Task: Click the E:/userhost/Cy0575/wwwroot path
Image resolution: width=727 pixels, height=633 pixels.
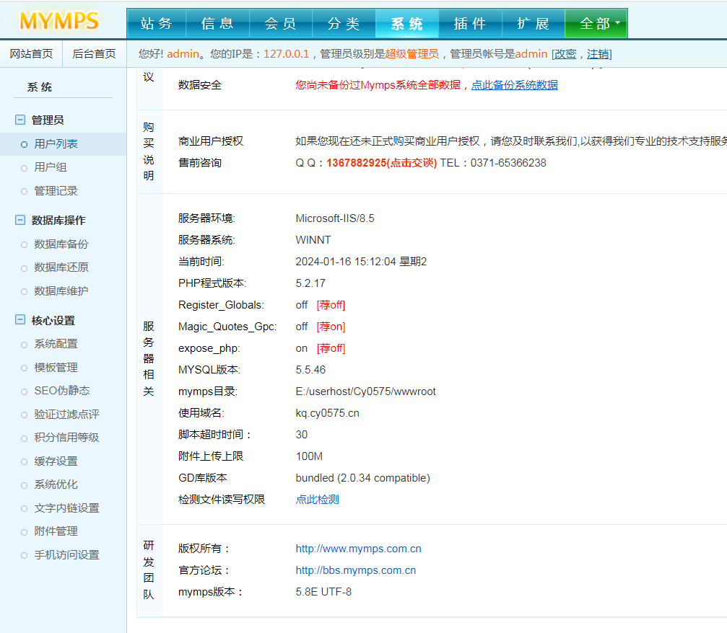Action: click(366, 391)
